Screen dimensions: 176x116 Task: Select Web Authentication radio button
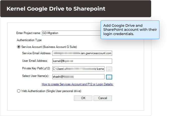[x=19, y=91]
